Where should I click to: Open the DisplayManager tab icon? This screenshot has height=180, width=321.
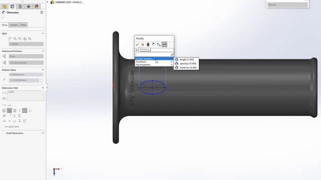[x=37, y=6]
